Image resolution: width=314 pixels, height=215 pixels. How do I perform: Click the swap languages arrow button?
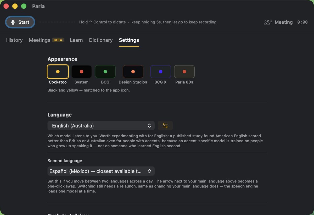point(165,126)
